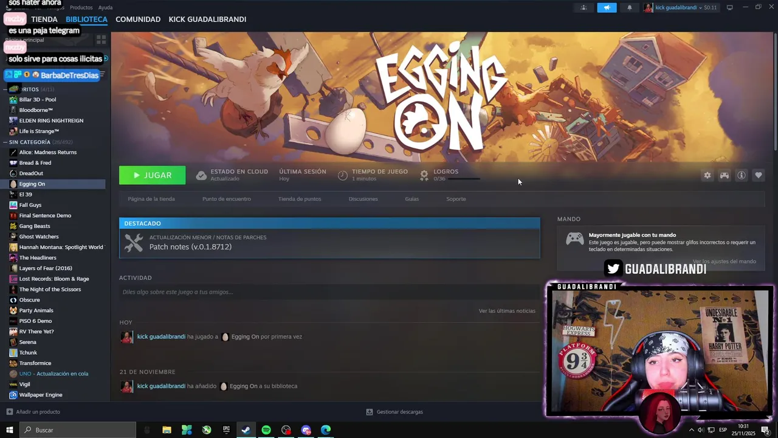Select Party Animals in the library list
The width and height of the screenshot is (778, 438).
coord(36,311)
